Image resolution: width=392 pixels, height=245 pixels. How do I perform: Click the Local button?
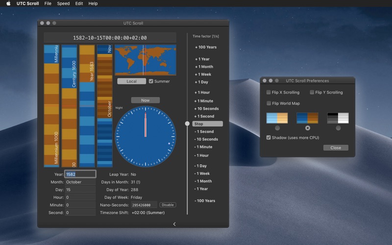tap(131, 81)
